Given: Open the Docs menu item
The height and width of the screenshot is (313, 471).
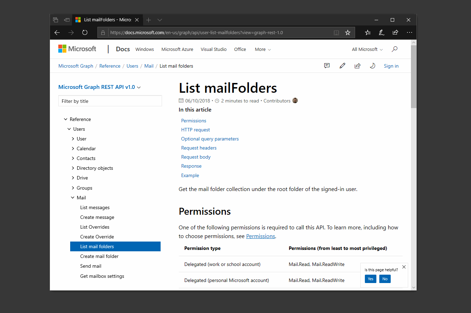Looking at the screenshot, I should pyautogui.click(x=123, y=49).
